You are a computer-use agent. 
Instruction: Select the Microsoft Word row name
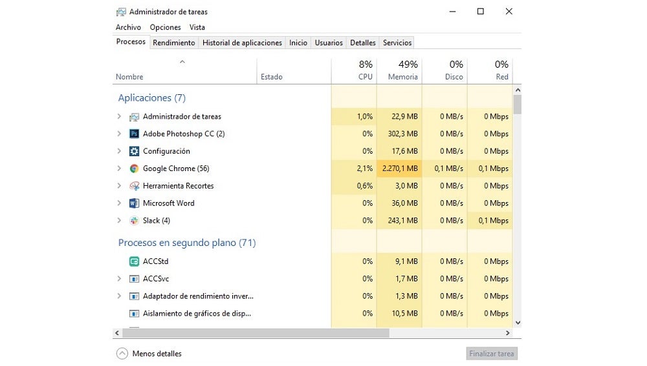(168, 203)
